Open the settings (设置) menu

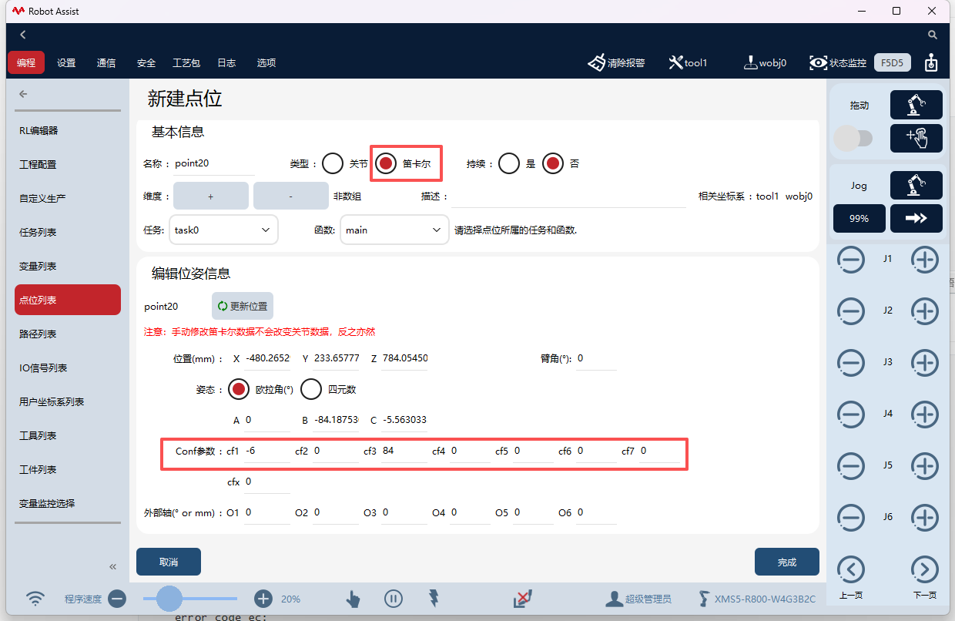(x=66, y=62)
